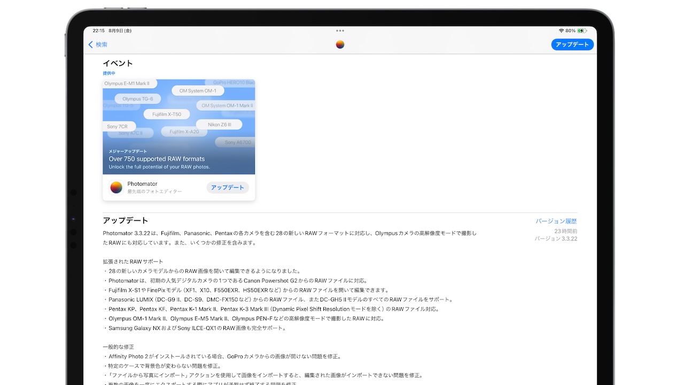The width and height of the screenshot is (684, 385).
Task: Tap the アップデート button in the Photomator card
Action: point(228,187)
